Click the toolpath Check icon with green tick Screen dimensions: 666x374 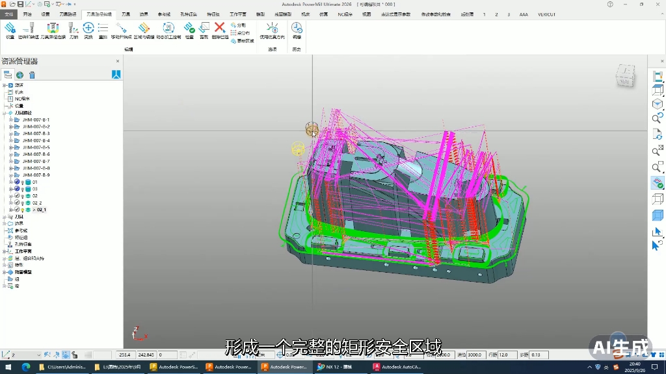189,29
